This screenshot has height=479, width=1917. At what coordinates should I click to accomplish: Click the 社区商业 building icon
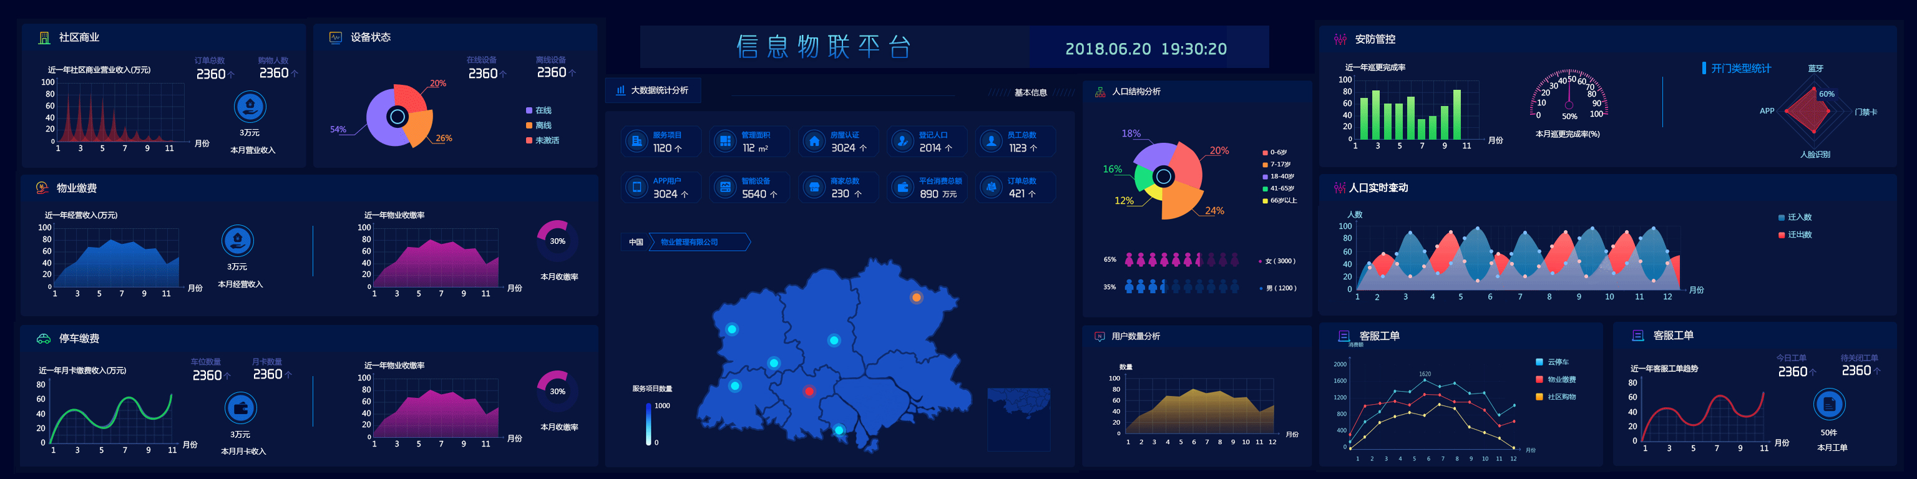44,38
